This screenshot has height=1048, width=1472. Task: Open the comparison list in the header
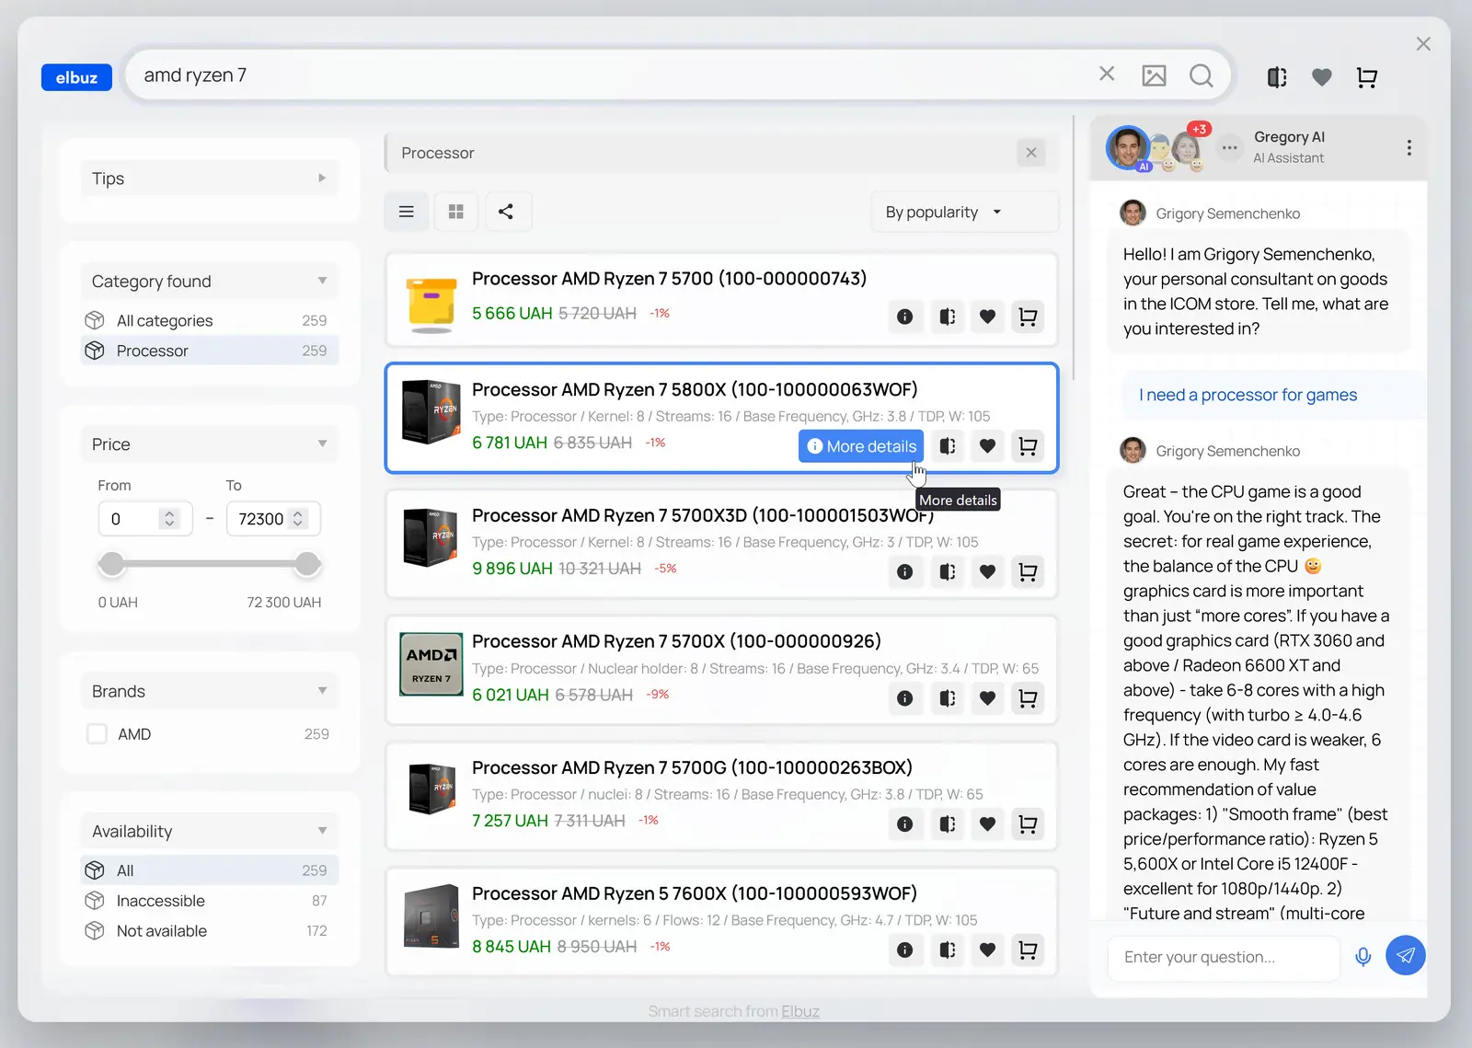pos(1277,77)
